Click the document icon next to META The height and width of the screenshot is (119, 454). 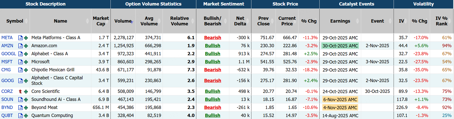(20, 38)
